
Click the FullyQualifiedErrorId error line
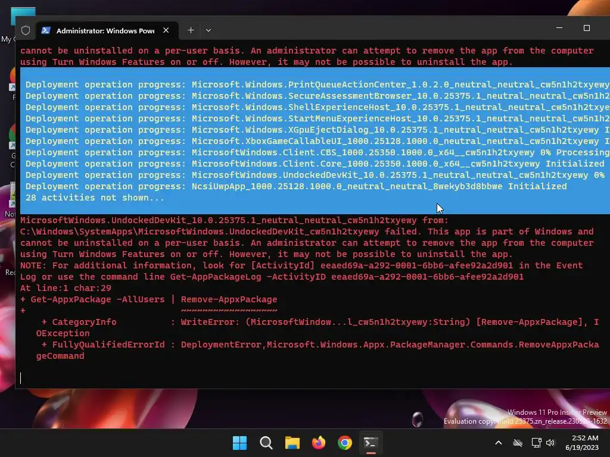tap(320, 345)
